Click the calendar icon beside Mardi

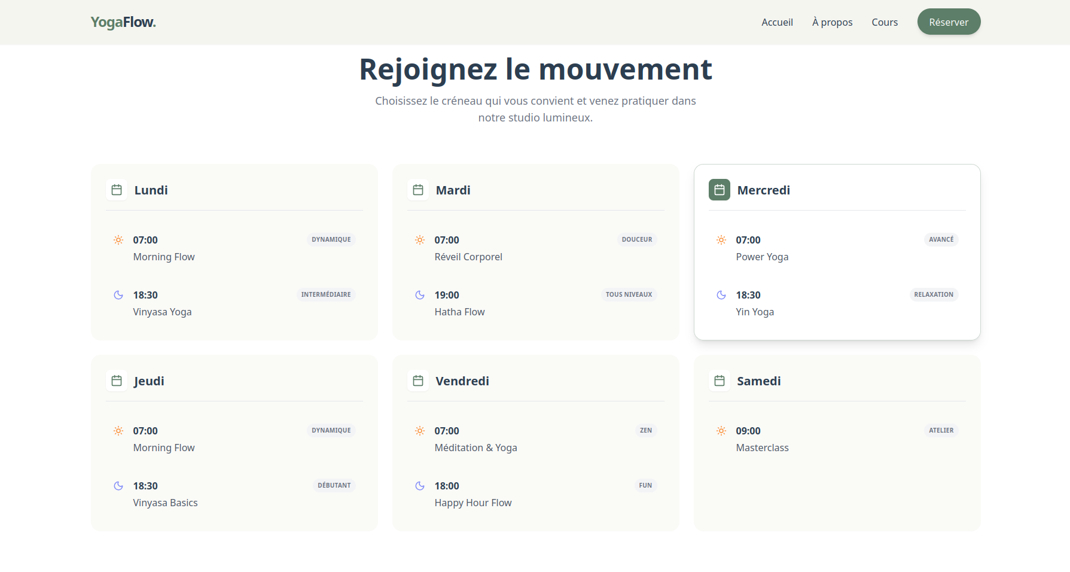point(418,190)
